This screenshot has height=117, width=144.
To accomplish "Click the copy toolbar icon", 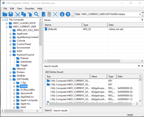I will [24, 14].
